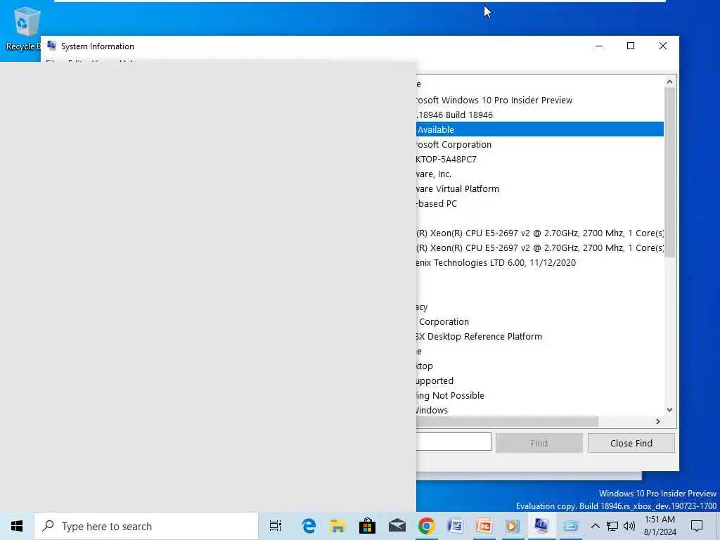Open the volume control in system tray
Image resolution: width=720 pixels, height=540 pixels.
(x=629, y=526)
